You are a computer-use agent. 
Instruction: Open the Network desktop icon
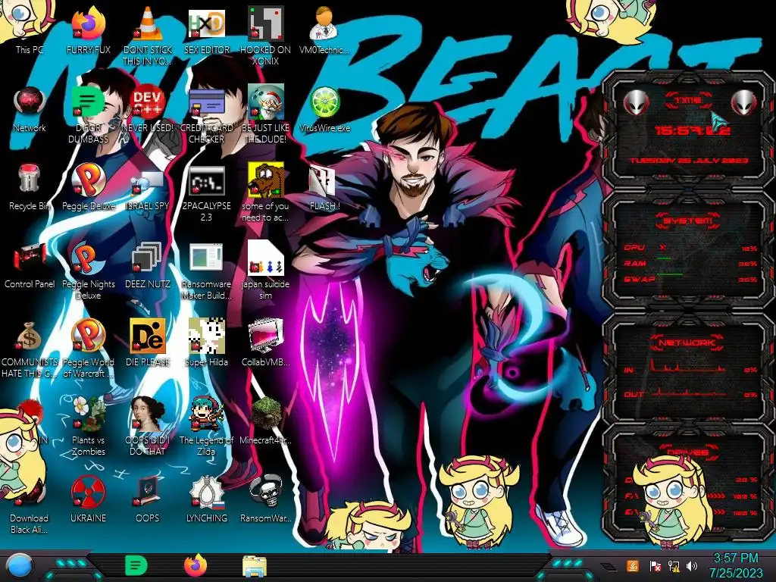tap(30, 109)
